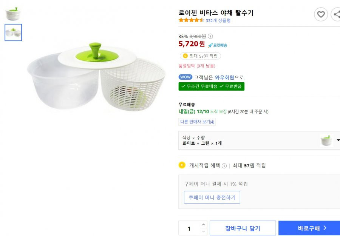Click the 와우회원 membership link
This screenshot has height=236, width=340.
[224, 77]
